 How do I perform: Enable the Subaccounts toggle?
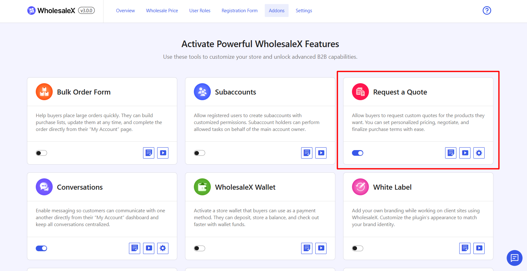[200, 153]
